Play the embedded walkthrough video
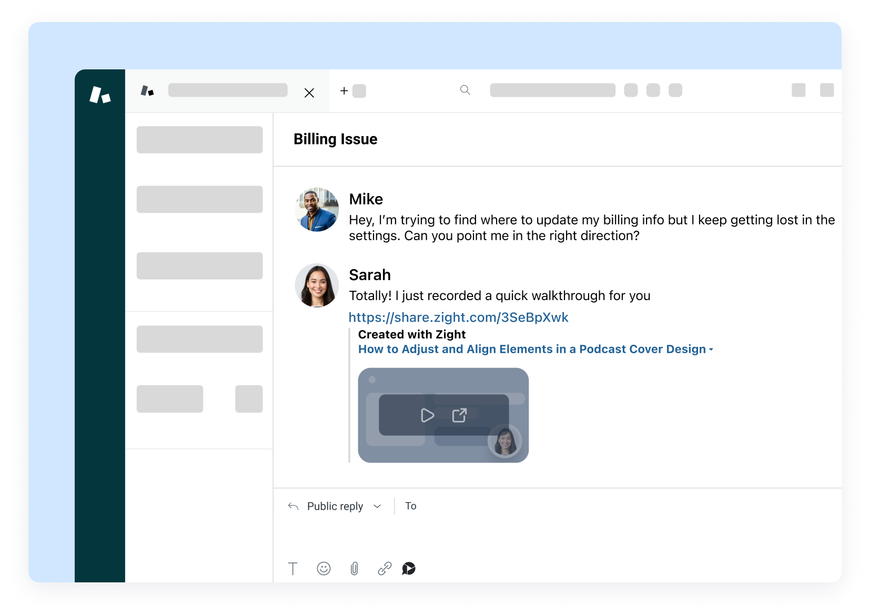Image resolution: width=869 pixels, height=616 pixels. pos(427,415)
